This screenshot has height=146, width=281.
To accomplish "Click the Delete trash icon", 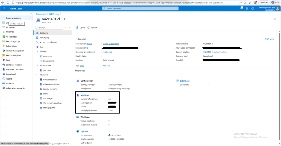I will coord(77,27).
